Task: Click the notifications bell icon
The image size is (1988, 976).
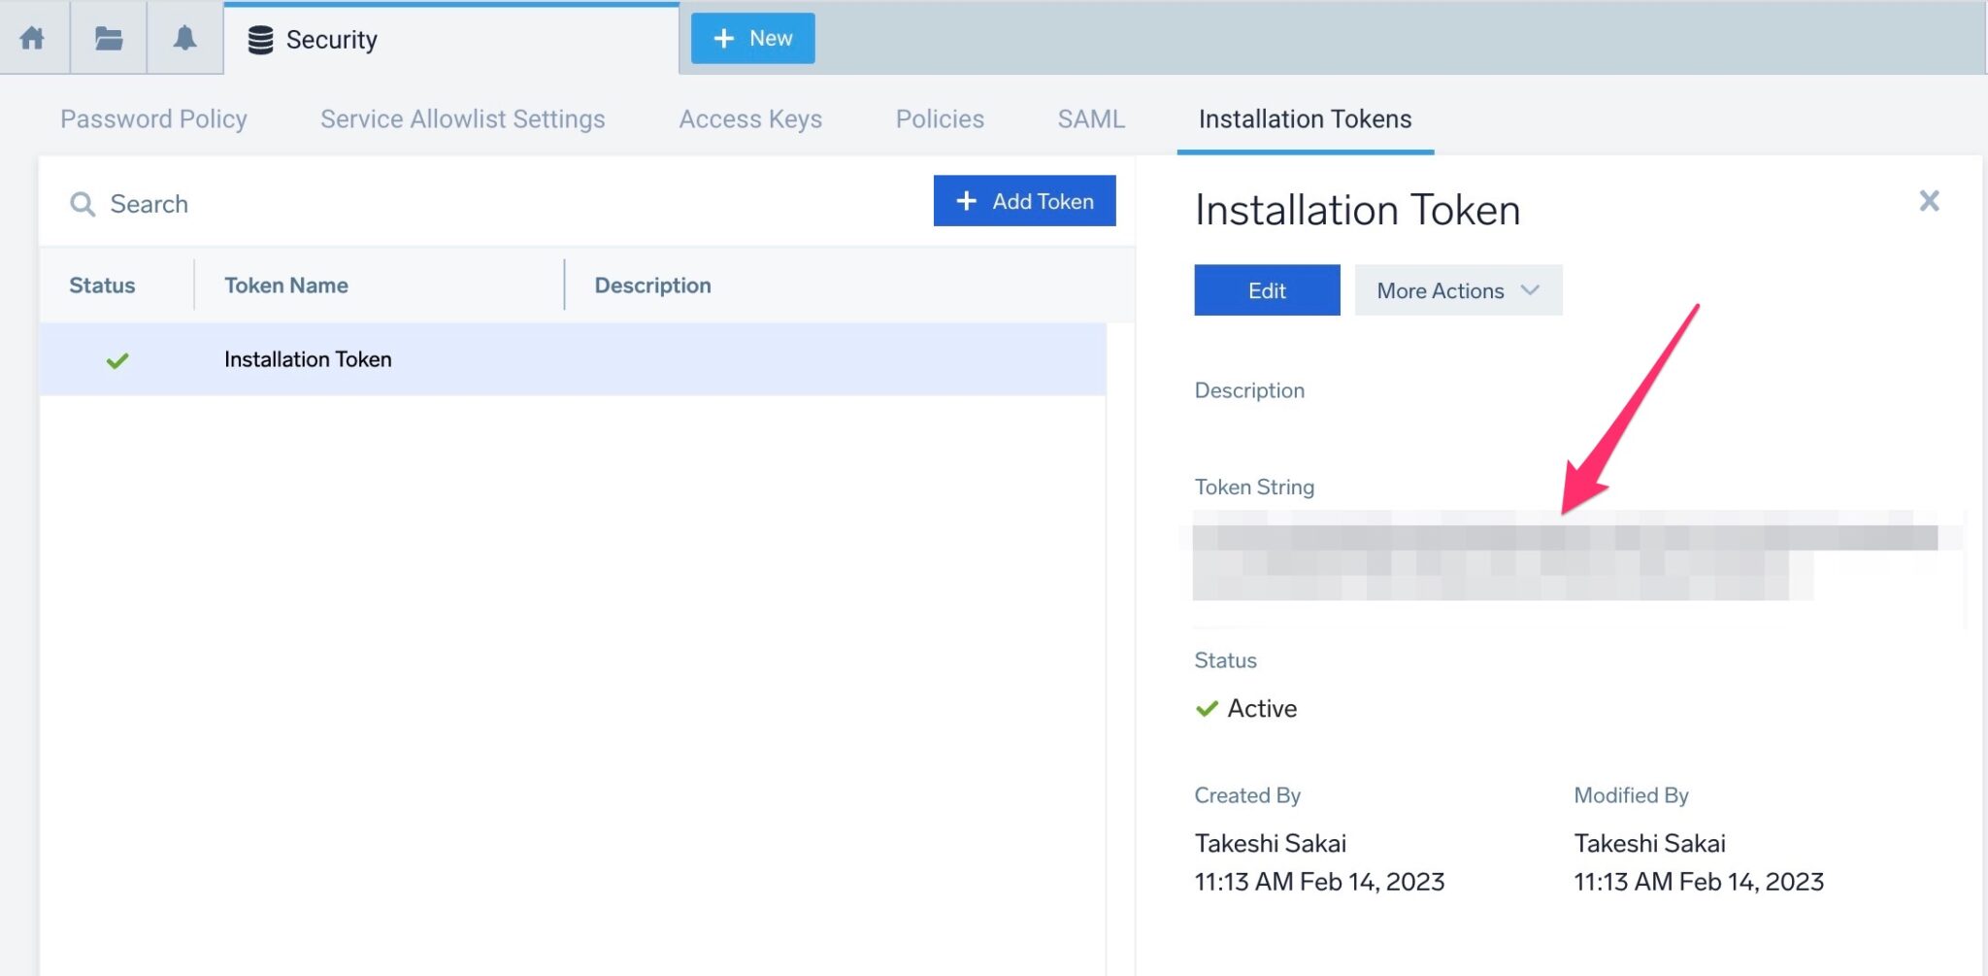Action: click(184, 38)
